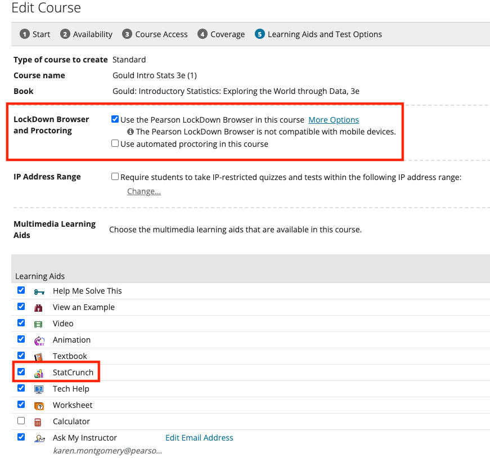Click the LockDown Browser info icon
Image resolution: width=490 pixels, height=458 pixels.
point(131,132)
